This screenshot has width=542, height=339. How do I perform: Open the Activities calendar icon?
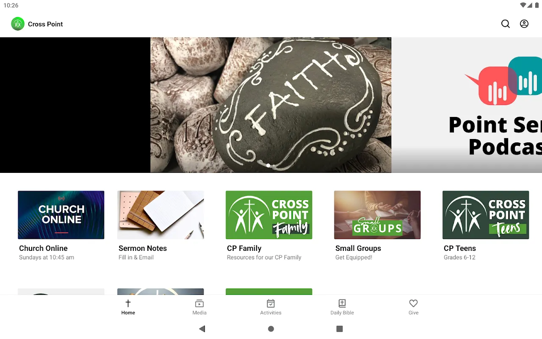point(271,303)
